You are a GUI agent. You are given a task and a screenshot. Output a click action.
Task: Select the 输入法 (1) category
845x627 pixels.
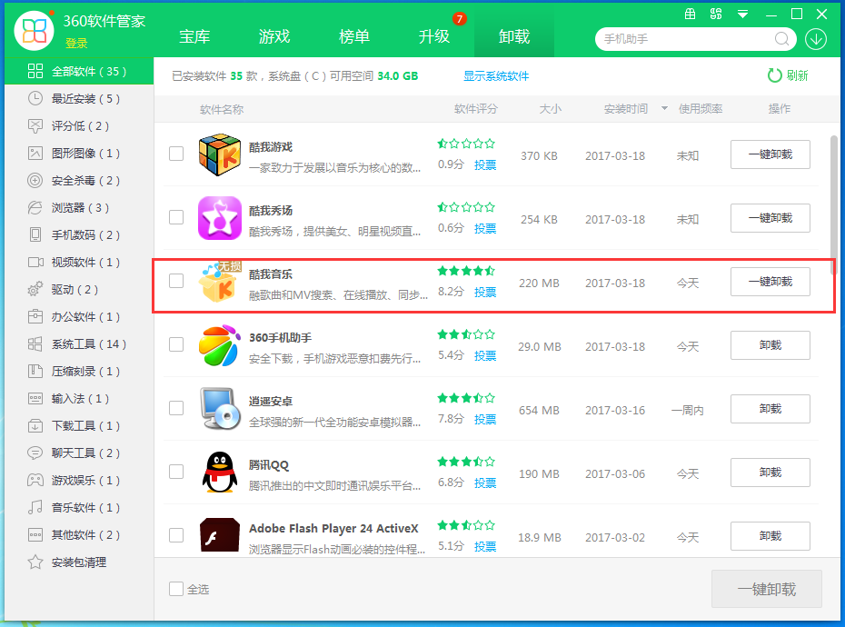click(79, 398)
